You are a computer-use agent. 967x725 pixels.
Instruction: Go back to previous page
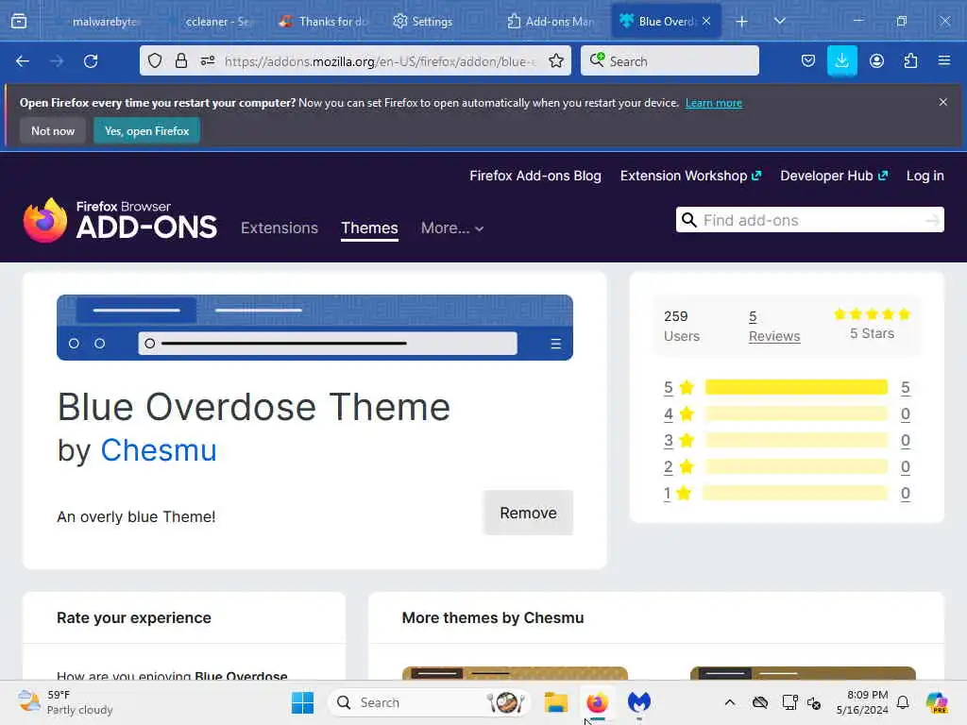[23, 61]
